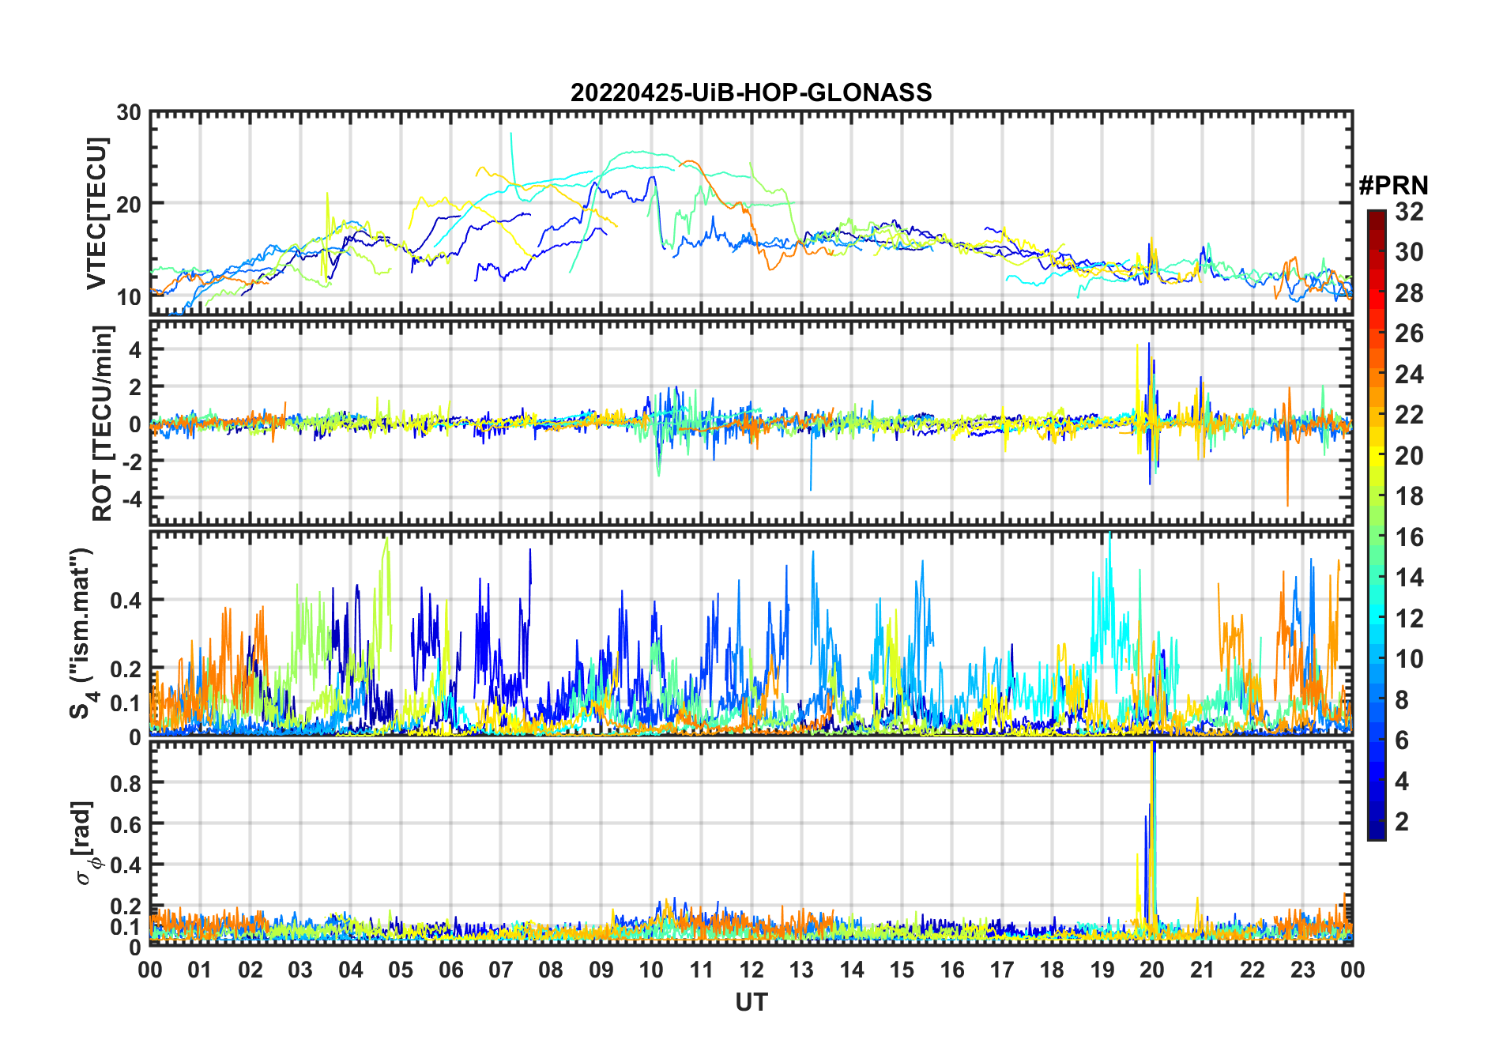Click the 06 hour tick on the UT axis
The height and width of the screenshot is (1051, 1503).
[x=451, y=970]
